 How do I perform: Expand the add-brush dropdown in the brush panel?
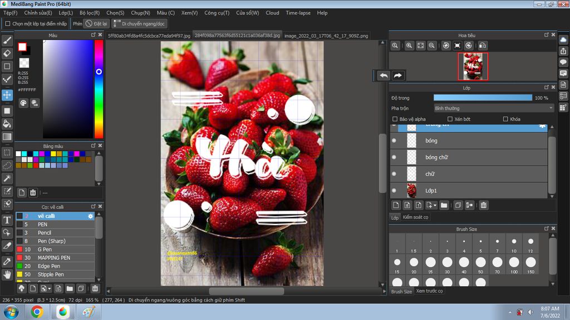(x=50, y=289)
